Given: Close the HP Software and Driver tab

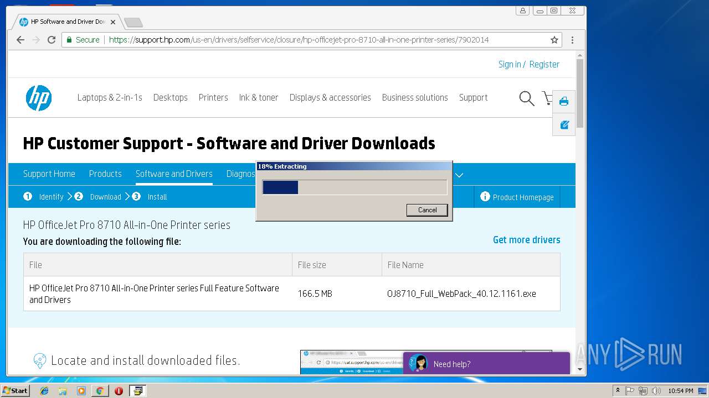Looking at the screenshot, I should pyautogui.click(x=113, y=22).
